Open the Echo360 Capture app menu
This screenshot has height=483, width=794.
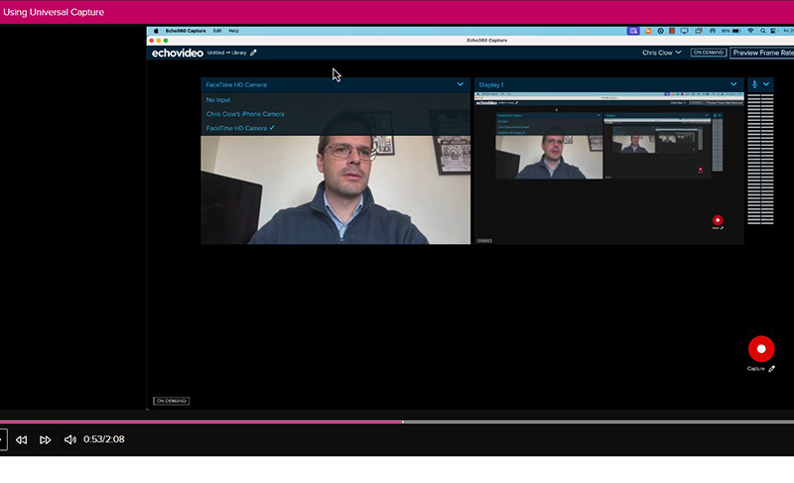(186, 31)
